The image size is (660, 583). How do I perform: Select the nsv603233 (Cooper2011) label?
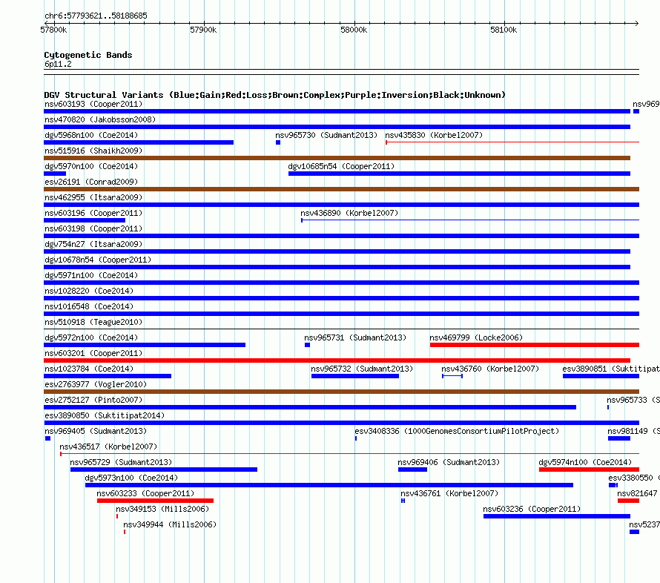[x=145, y=493]
